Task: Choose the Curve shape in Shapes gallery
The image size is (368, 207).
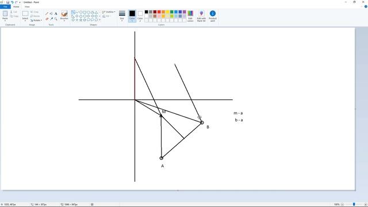Action: [x=77, y=12]
